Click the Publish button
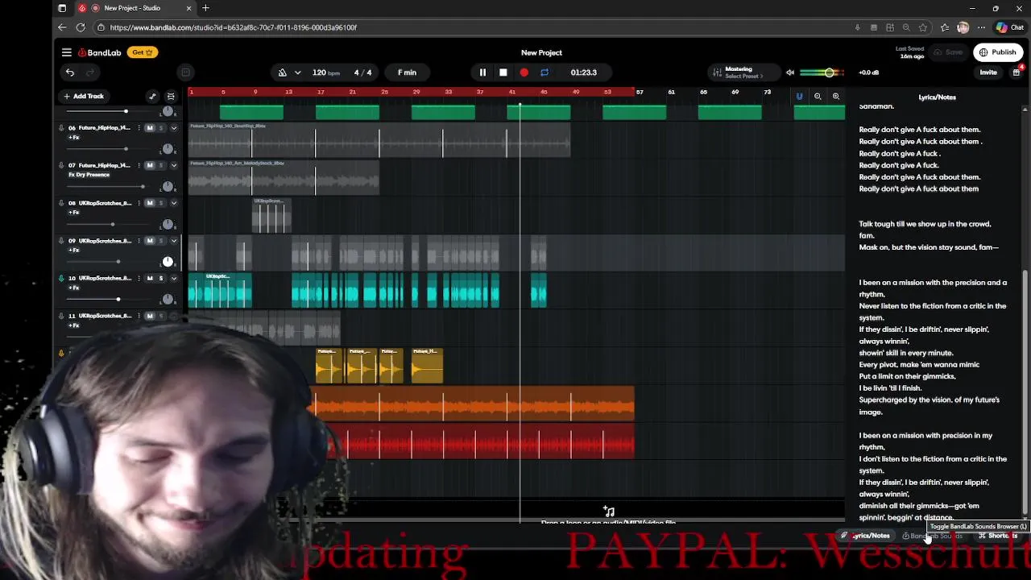 coord(997,52)
